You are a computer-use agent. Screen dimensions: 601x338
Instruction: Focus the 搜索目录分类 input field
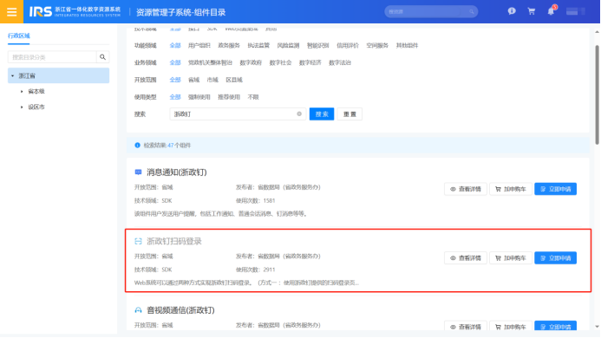click(x=52, y=57)
